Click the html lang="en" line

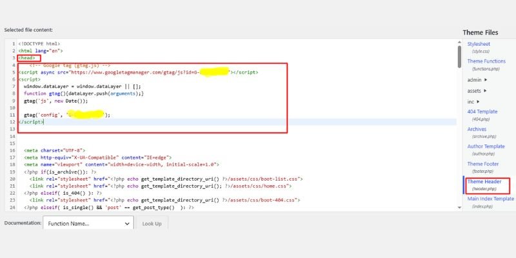click(x=41, y=51)
